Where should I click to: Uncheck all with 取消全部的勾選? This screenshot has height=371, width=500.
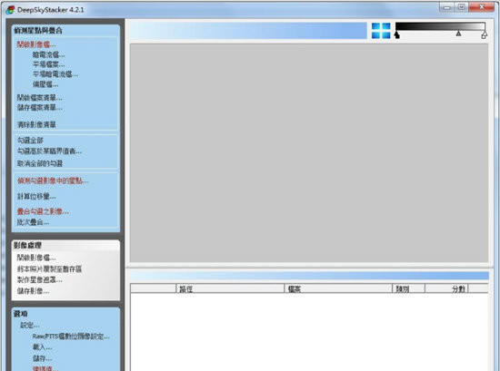pyautogui.click(x=40, y=163)
